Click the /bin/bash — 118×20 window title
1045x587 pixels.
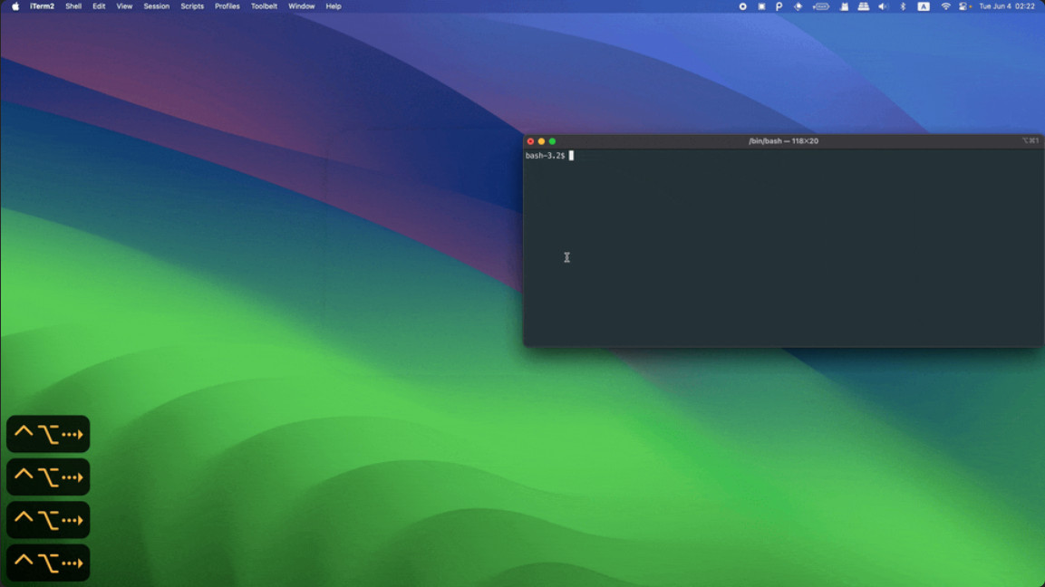pos(783,141)
